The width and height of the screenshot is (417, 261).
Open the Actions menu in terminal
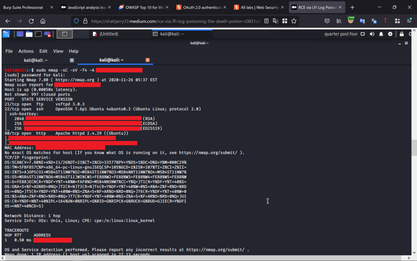[26, 51]
